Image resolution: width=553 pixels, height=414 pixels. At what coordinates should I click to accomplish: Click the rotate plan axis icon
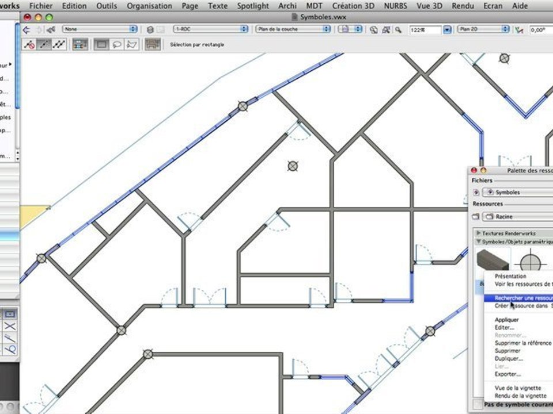519,30
